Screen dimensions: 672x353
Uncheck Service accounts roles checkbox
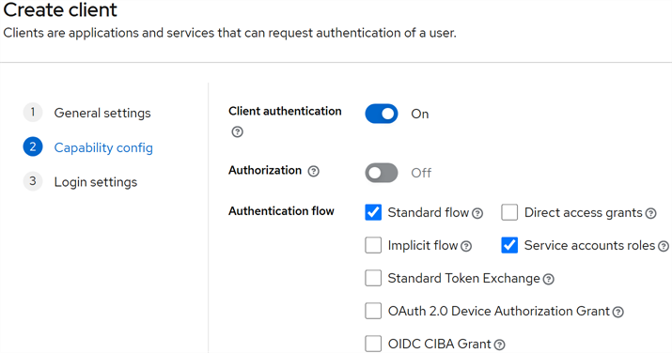509,245
